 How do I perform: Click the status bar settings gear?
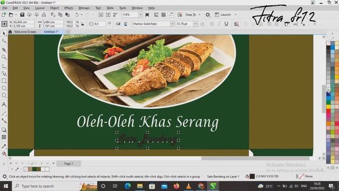pyautogui.click(x=4, y=177)
